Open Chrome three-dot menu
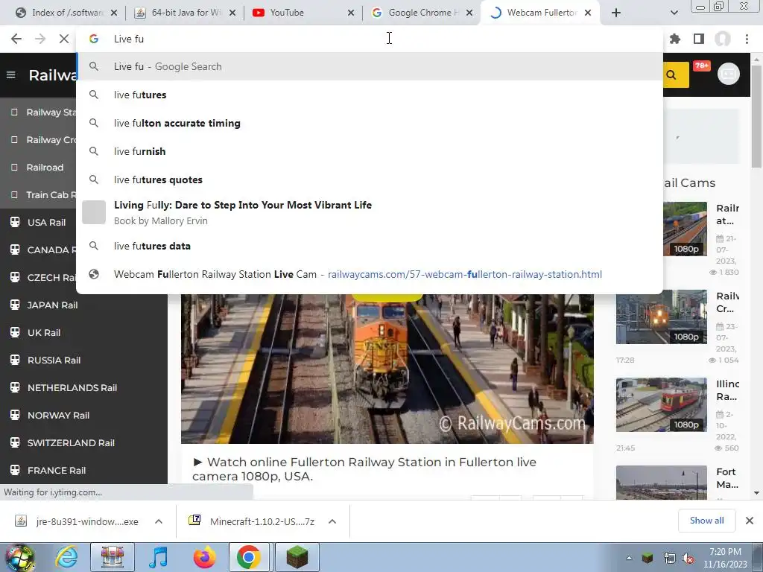Image resolution: width=763 pixels, height=572 pixels. coord(747,39)
